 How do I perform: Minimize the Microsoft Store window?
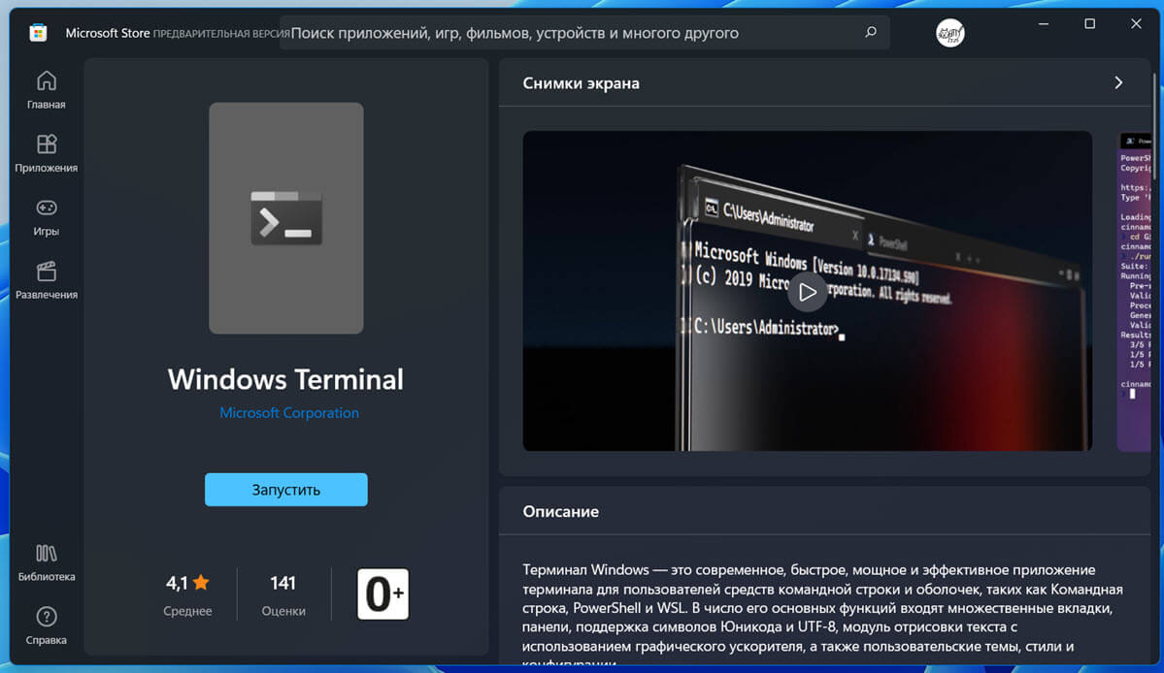[x=1043, y=23]
